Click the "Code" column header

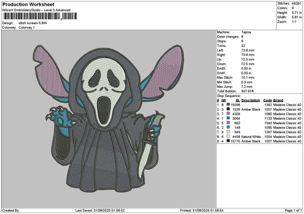[268, 100]
